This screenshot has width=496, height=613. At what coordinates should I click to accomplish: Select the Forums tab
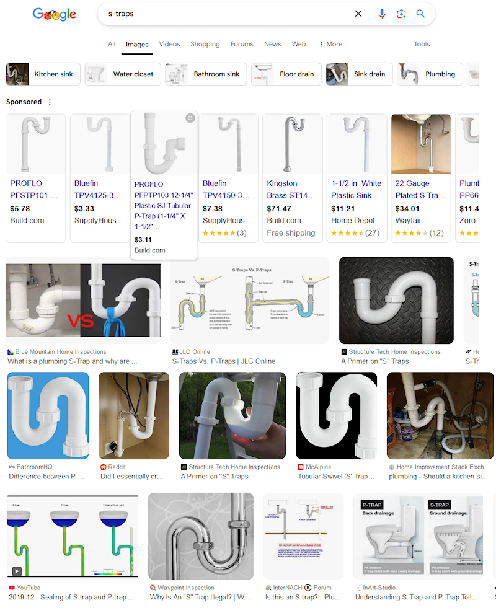[242, 44]
